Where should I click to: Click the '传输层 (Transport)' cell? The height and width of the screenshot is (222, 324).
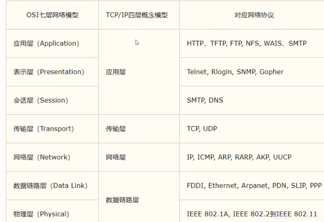click(x=52, y=129)
